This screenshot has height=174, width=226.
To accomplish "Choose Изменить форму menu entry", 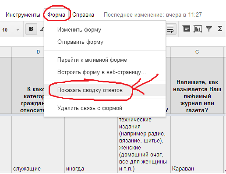I will pyautogui.click(x=105, y=30).
